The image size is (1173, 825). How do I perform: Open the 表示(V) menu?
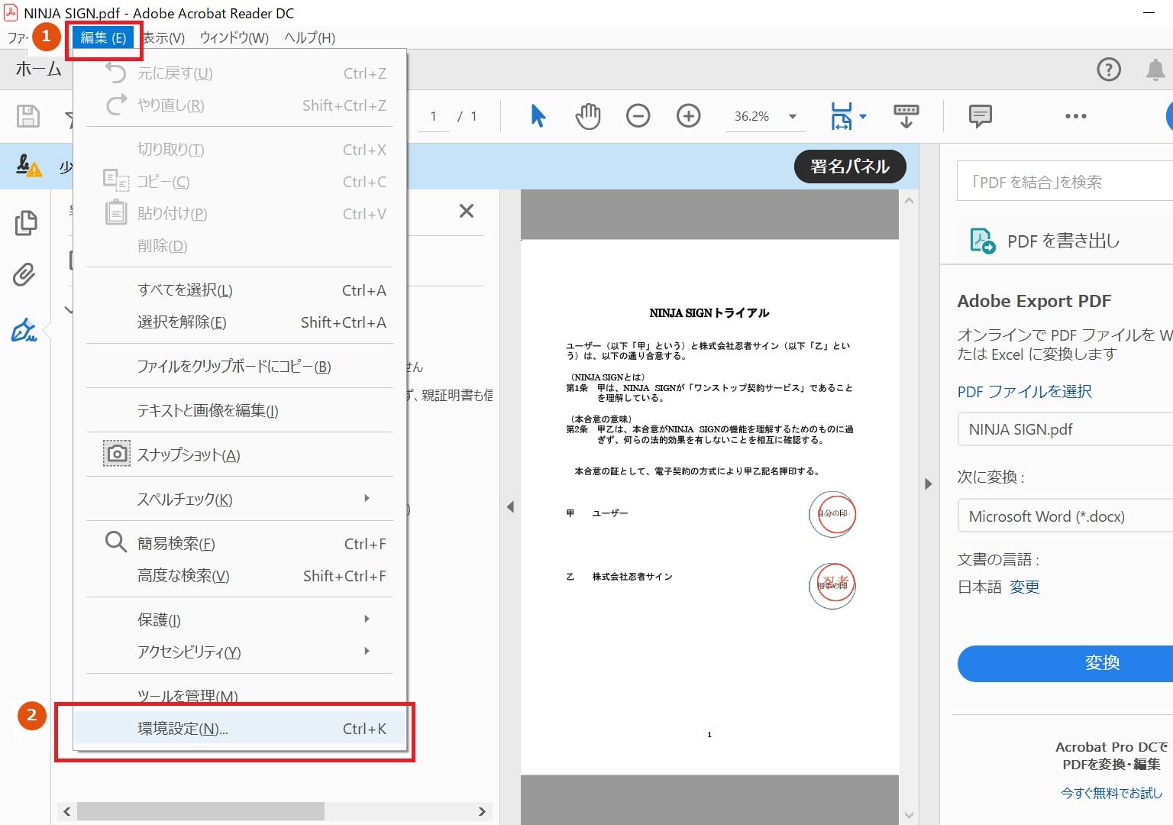point(163,37)
